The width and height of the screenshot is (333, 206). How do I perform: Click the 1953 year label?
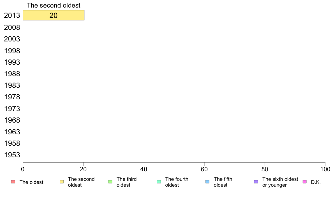pos(12,155)
